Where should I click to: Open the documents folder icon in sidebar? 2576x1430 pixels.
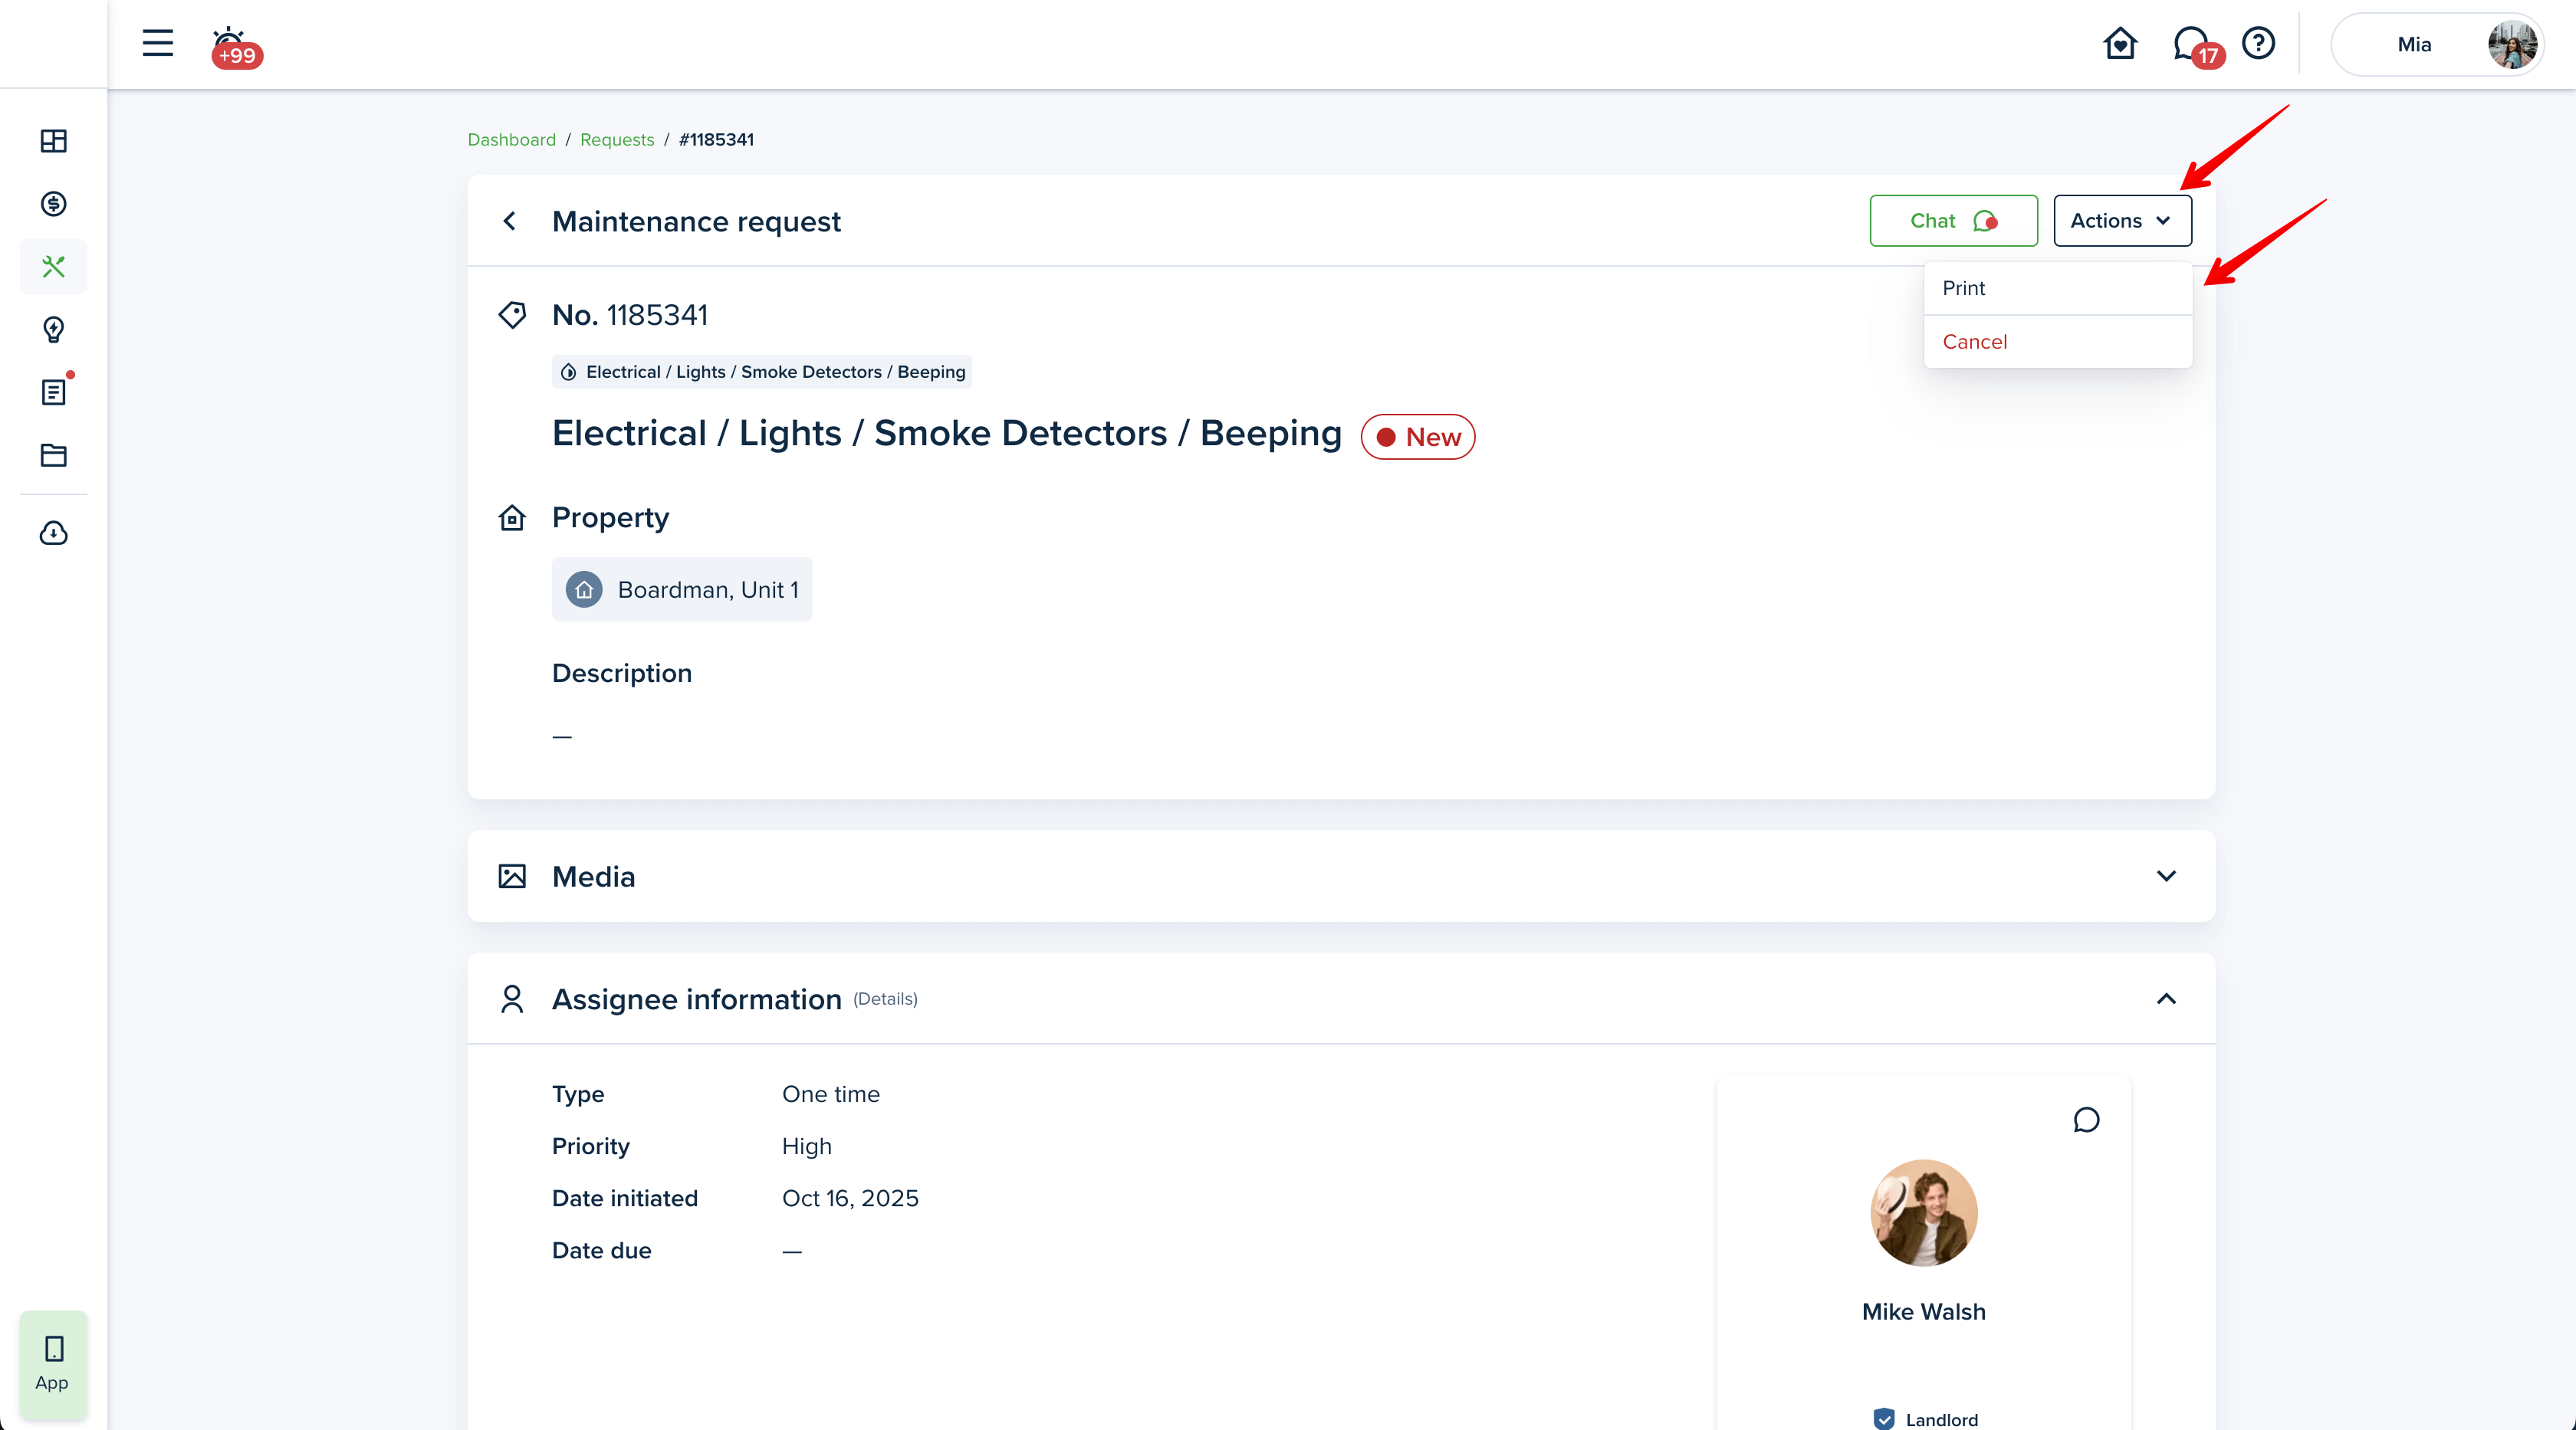tap(53, 454)
